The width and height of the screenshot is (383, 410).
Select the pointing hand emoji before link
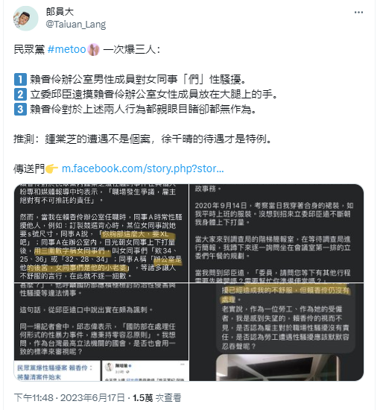point(51,168)
